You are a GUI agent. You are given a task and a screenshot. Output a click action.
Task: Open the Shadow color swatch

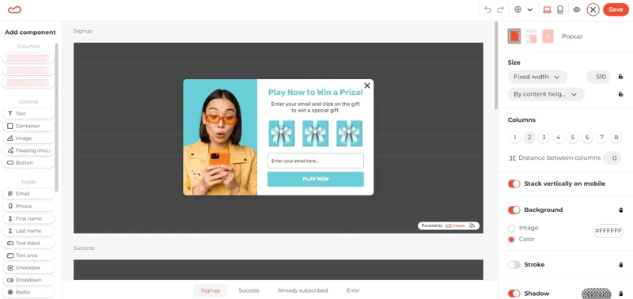(x=597, y=293)
